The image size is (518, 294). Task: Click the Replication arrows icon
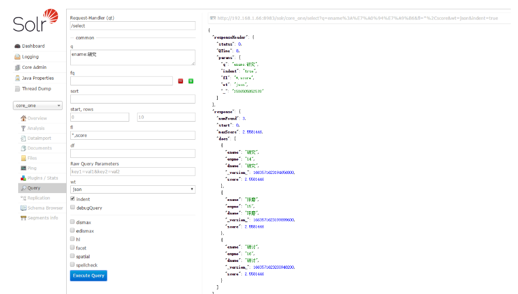coord(23,198)
